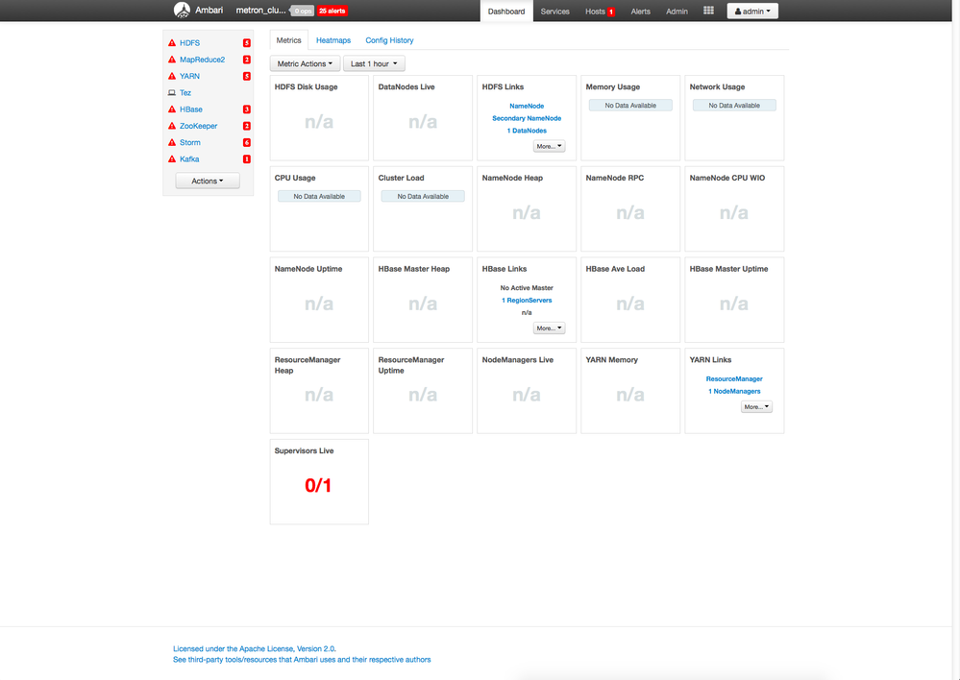Click the HDFS alert triangle icon
960x680 pixels.
pyautogui.click(x=172, y=42)
